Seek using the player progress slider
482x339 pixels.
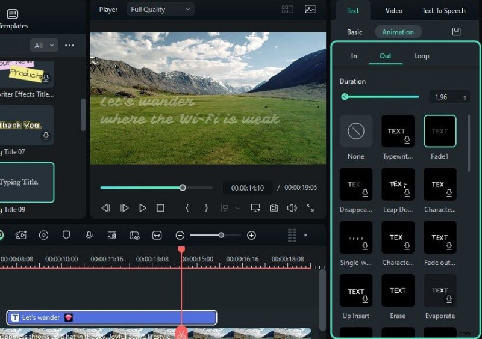point(156,188)
